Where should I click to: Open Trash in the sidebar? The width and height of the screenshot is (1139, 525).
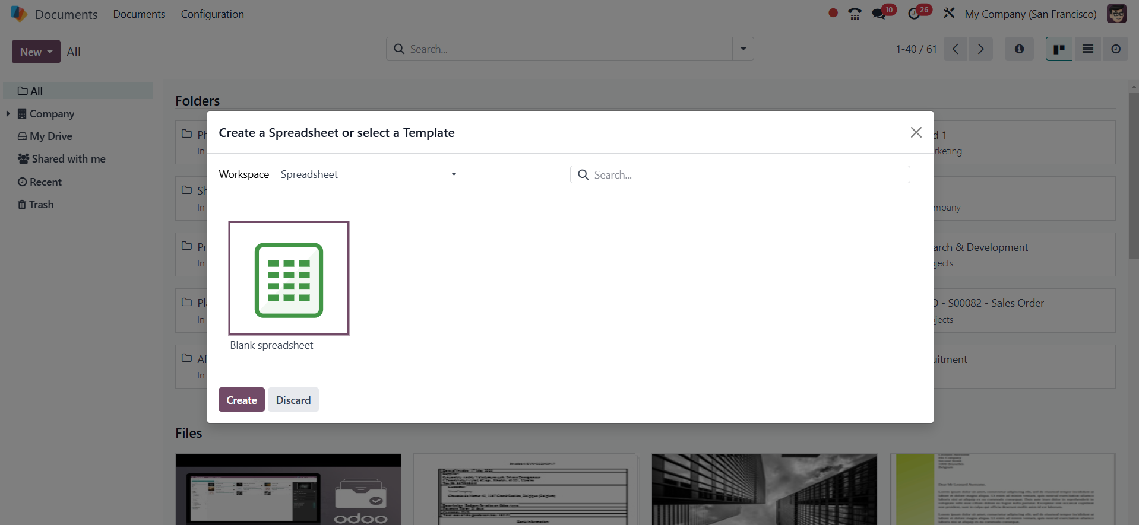pos(36,204)
